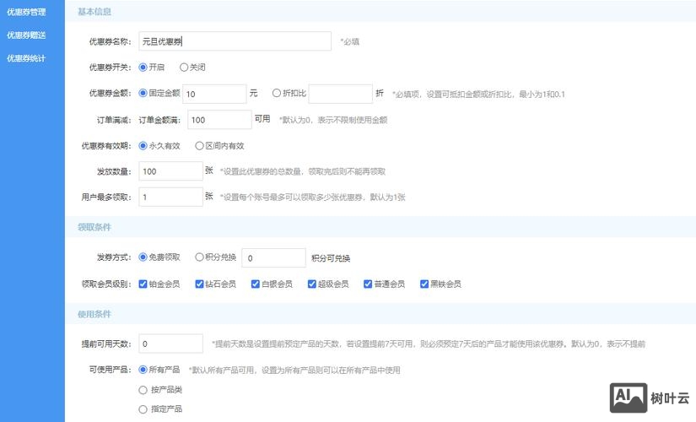The width and height of the screenshot is (696, 422).
Task: Click the 优惠券有效期 field label
Action: (x=106, y=146)
